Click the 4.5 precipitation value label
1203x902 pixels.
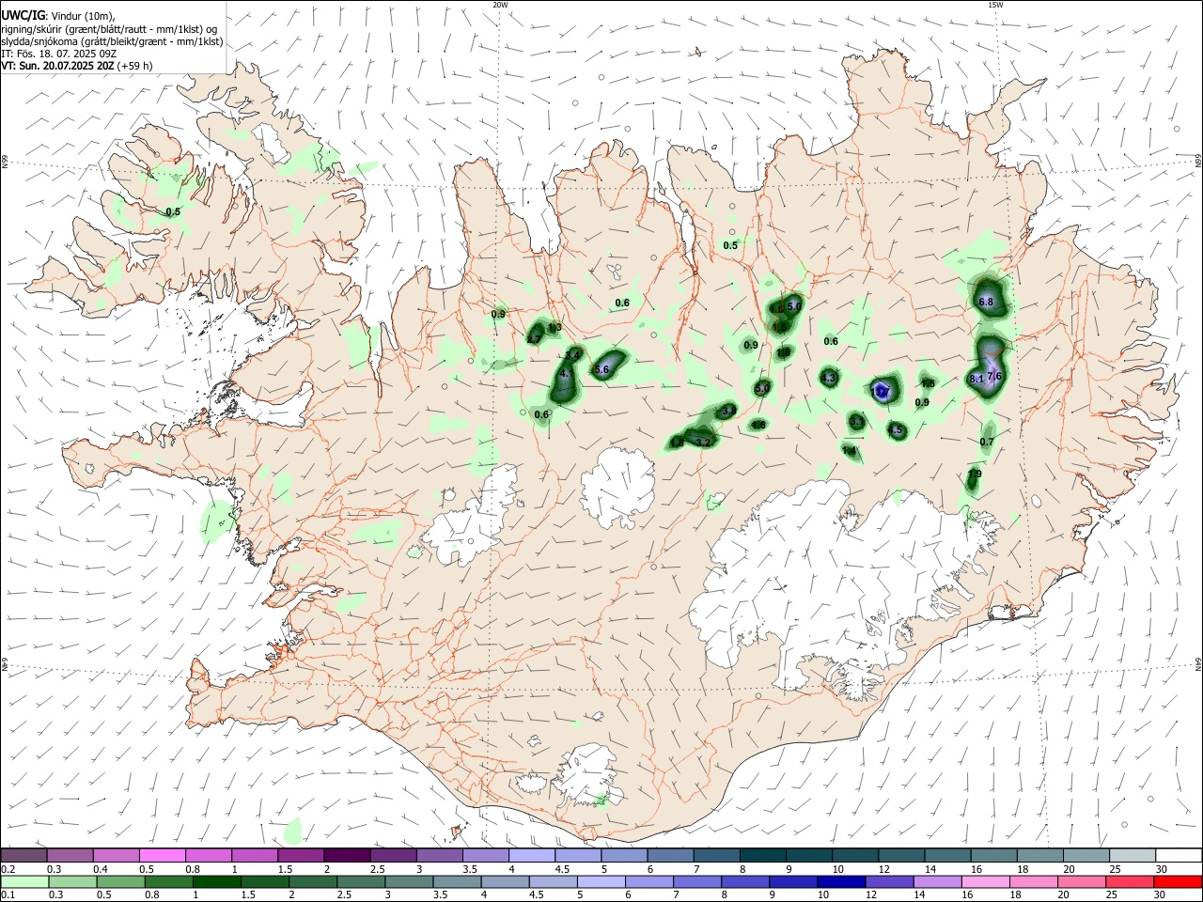click(896, 430)
